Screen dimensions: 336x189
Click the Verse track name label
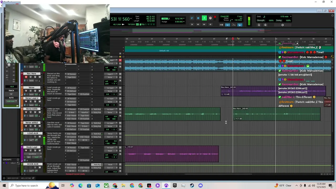(31, 87)
